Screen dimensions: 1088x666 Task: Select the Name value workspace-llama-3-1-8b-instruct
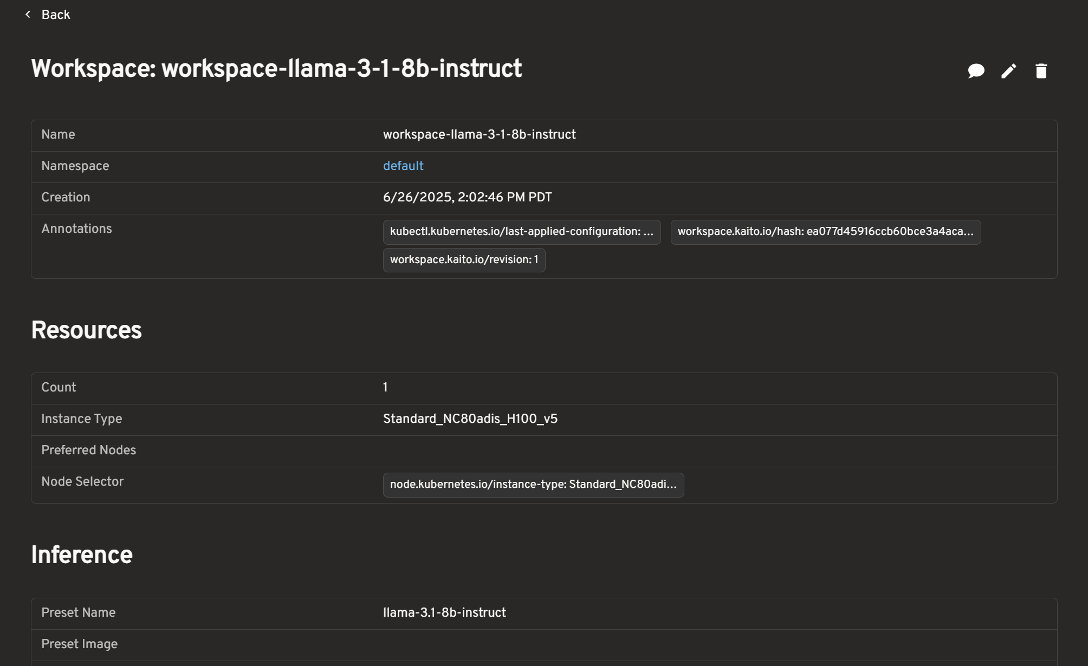(479, 135)
